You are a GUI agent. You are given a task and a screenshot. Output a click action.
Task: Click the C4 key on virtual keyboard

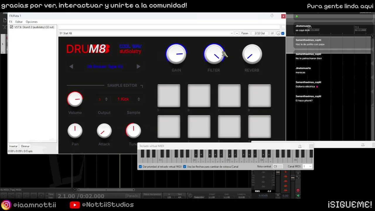[262, 160]
